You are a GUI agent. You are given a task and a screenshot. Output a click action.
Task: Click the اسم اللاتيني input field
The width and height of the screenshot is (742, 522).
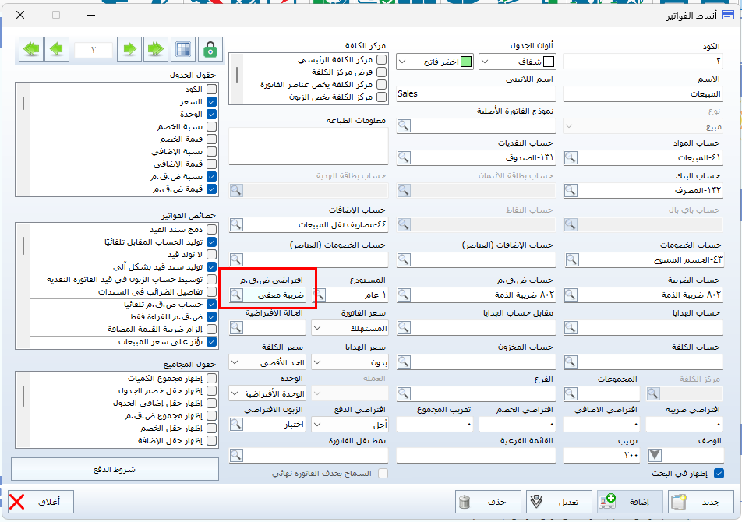pos(475,93)
